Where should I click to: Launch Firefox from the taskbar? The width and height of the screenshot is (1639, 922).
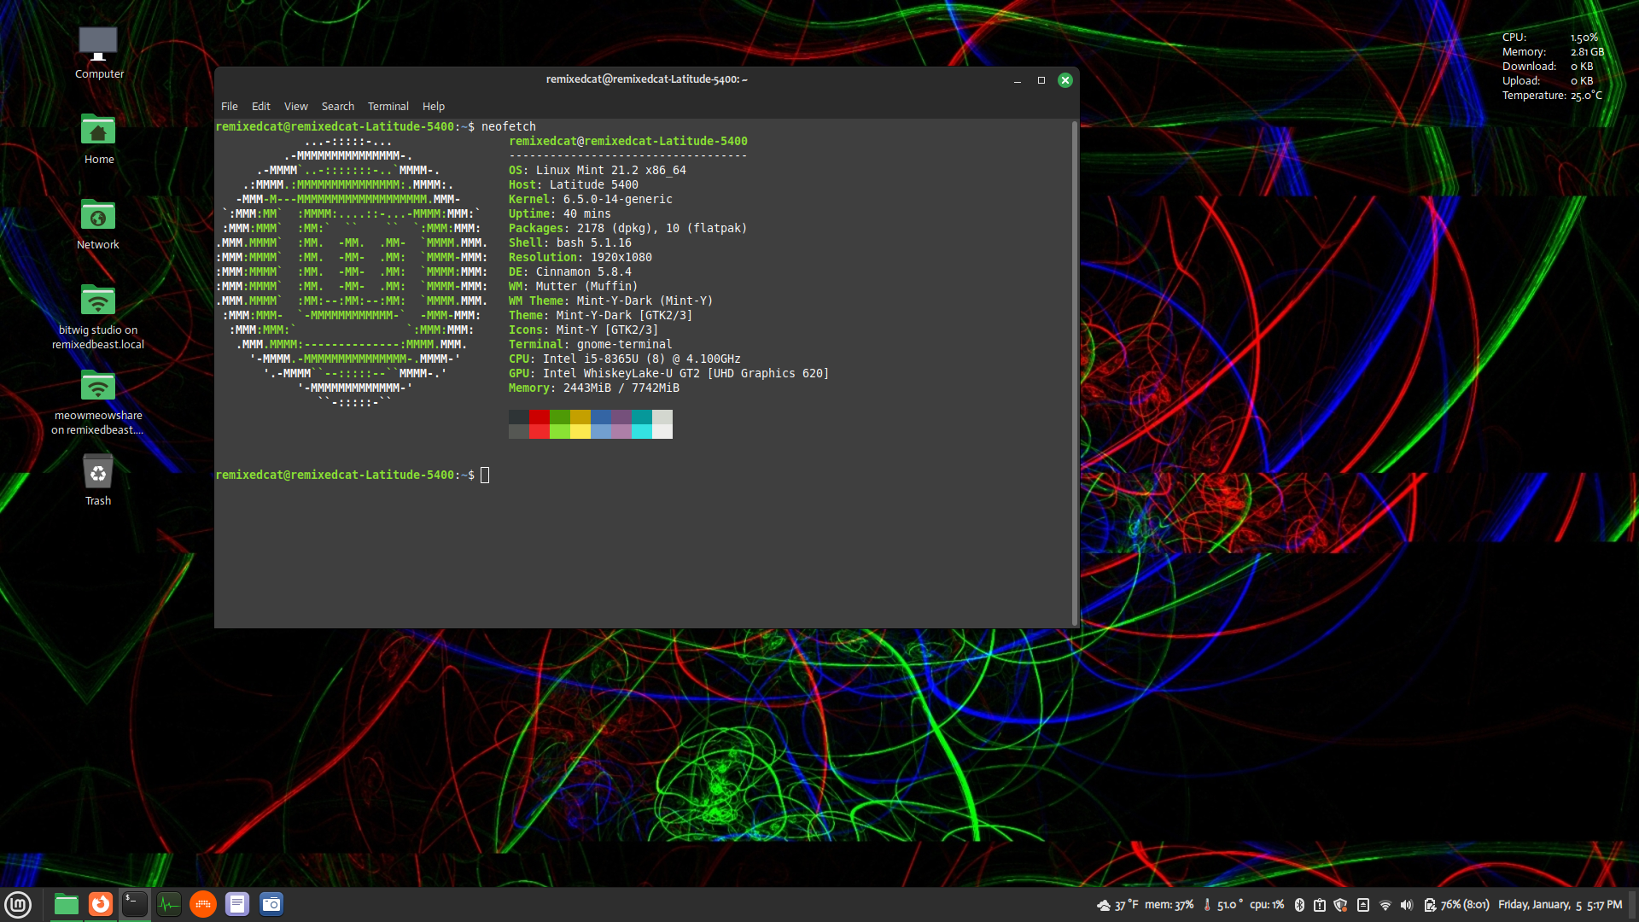click(101, 904)
